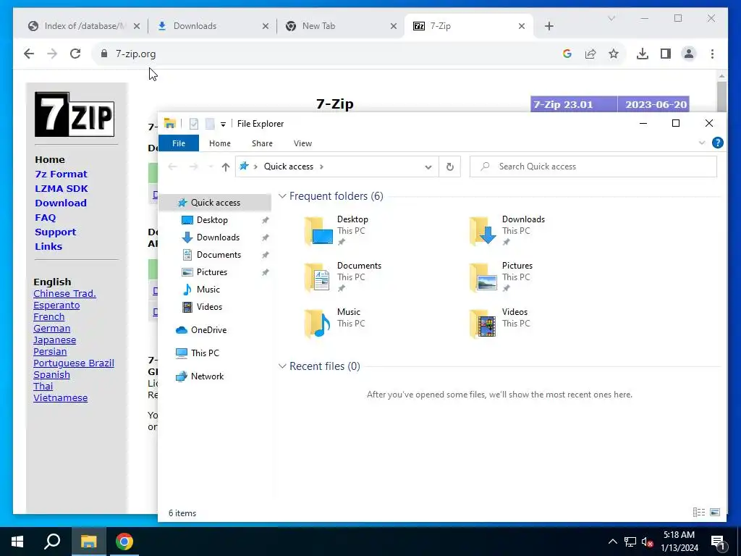Select Downloads in the navigation pane
This screenshot has width=741, height=556.
tap(218, 237)
